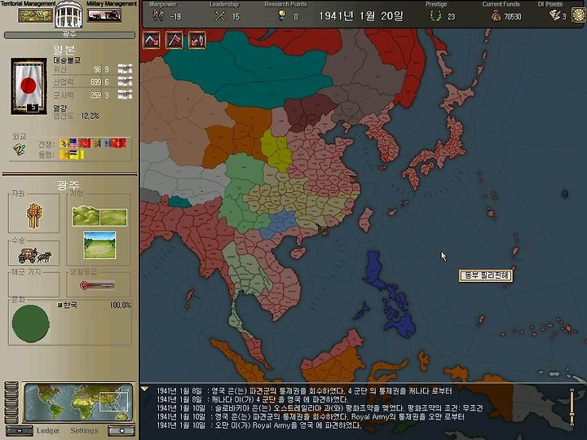
Task: Click the 생활등급 thermometer gauge
Action: pos(97,285)
